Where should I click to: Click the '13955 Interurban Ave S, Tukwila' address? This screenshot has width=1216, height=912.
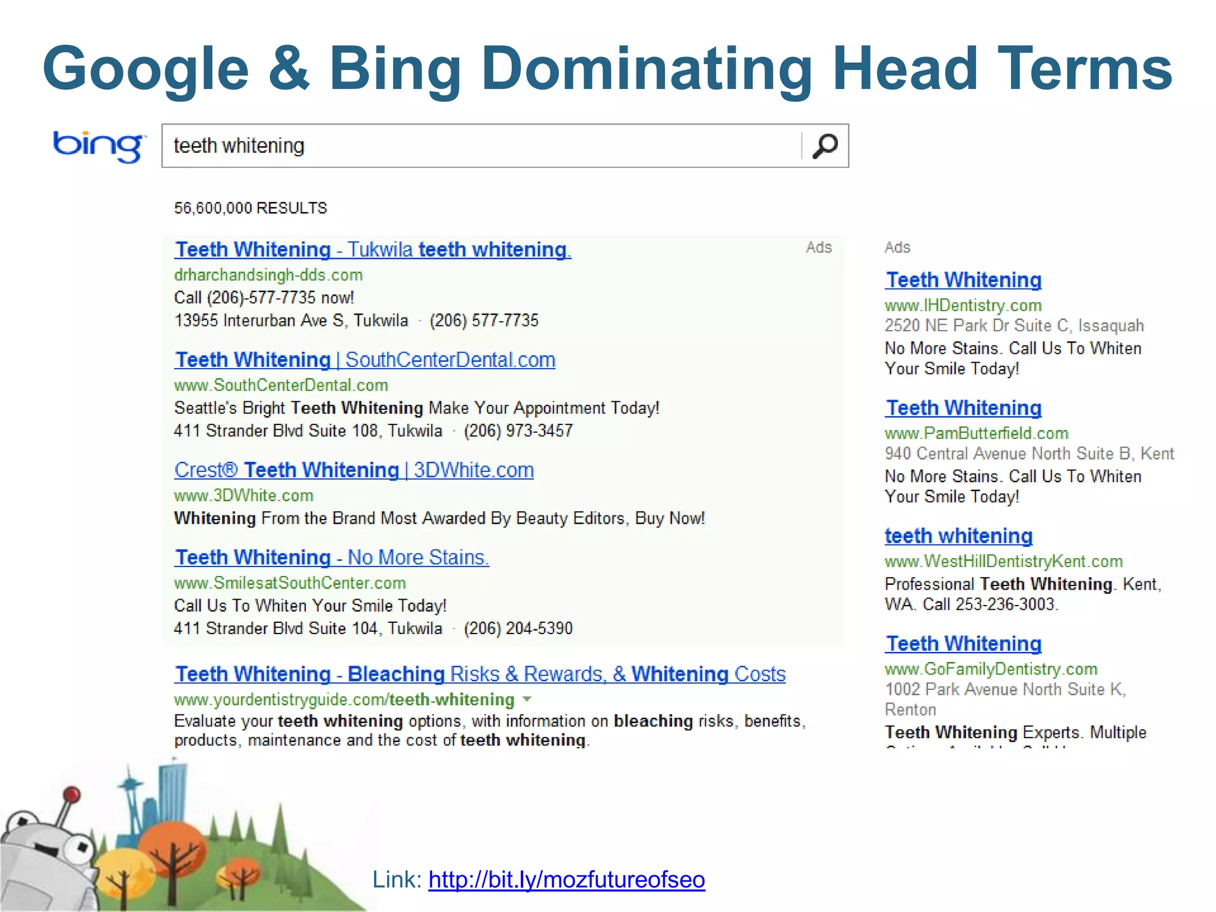point(291,321)
